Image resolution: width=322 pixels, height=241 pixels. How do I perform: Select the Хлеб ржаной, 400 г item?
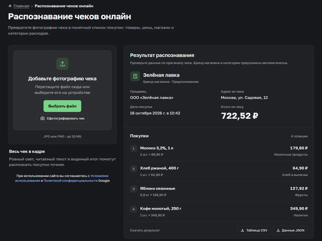pyautogui.click(x=219, y=171)
